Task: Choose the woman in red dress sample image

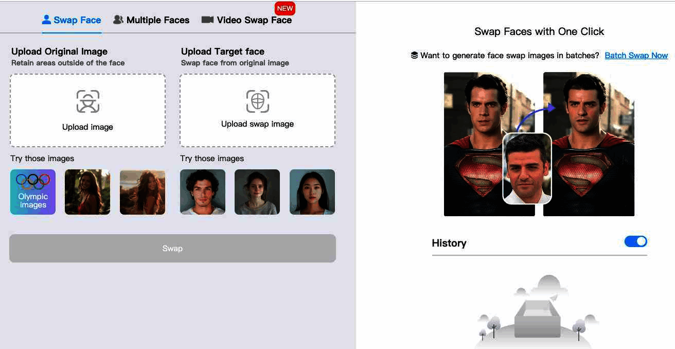Action: tap(87, 192)
